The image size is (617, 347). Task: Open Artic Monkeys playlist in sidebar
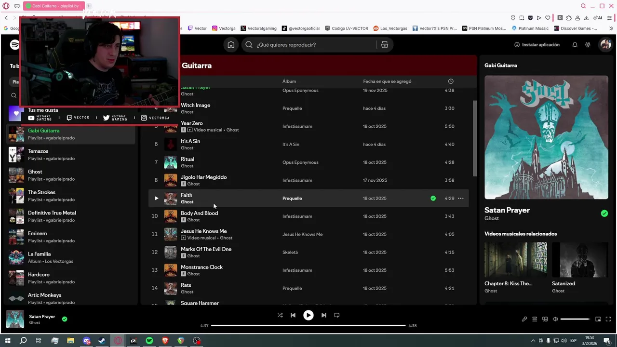click(x=71, y=298)
